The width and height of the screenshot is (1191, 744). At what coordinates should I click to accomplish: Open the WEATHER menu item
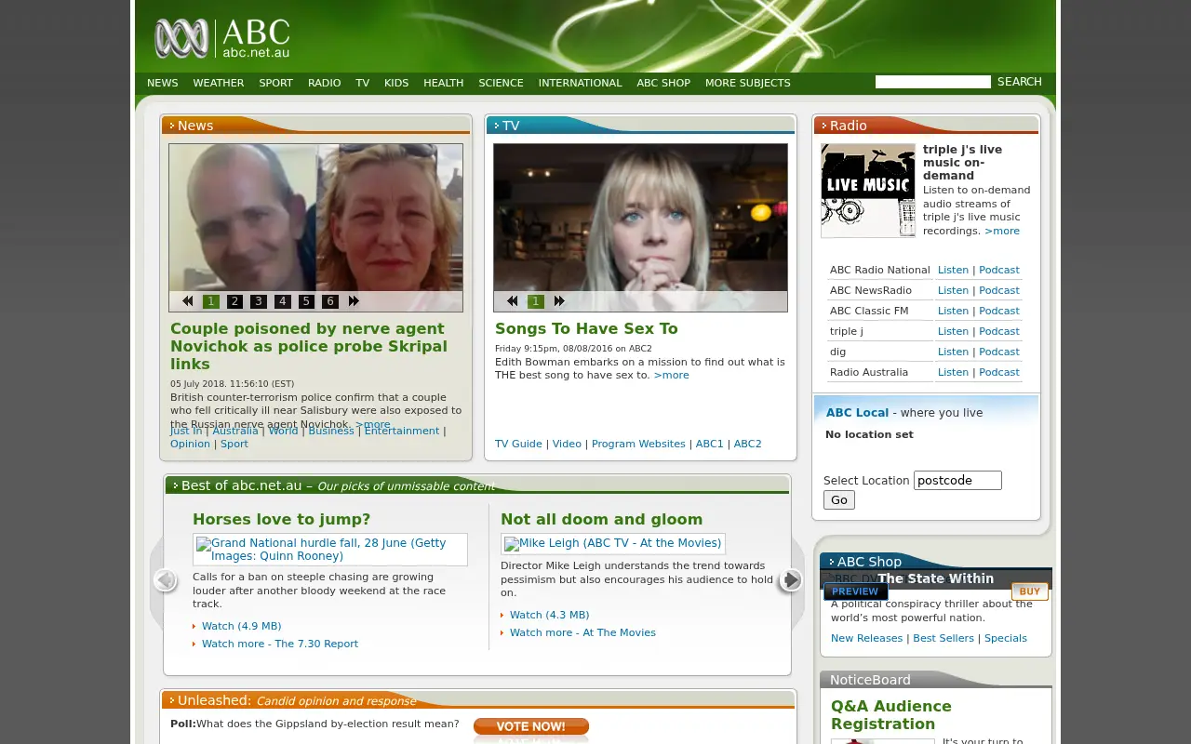pos(219,83)
